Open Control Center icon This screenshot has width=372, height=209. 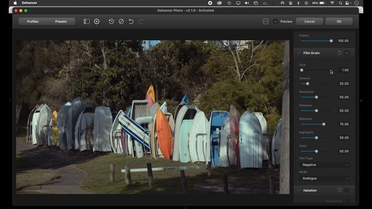(348, 3)
